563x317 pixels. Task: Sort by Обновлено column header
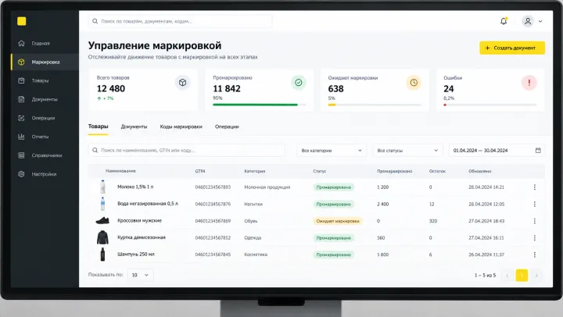(x=479, y=171)
